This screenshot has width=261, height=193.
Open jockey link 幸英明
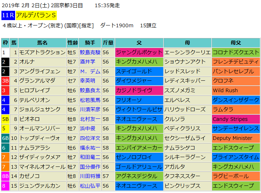click(88, 81)
